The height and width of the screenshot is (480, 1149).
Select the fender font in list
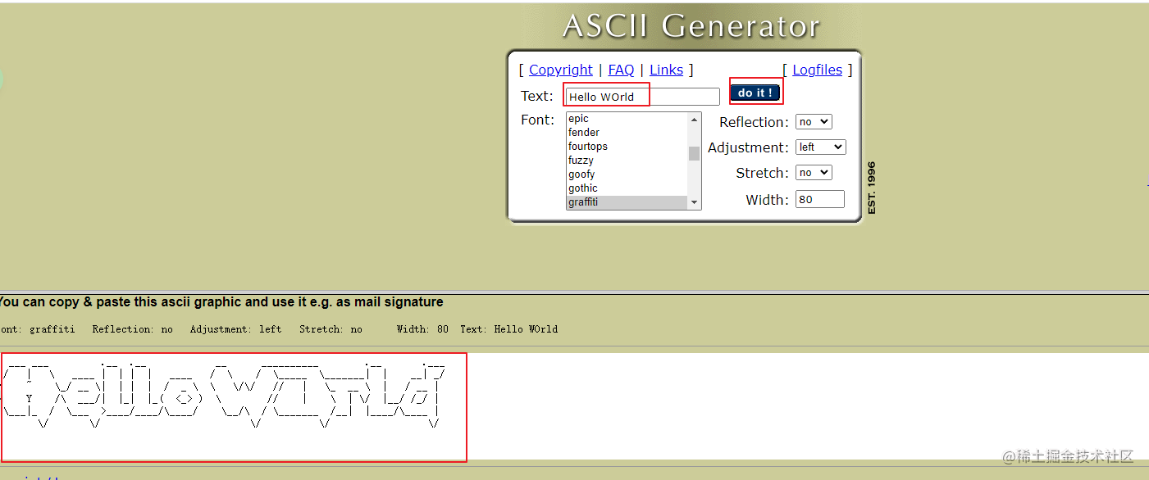click(627, 133)
